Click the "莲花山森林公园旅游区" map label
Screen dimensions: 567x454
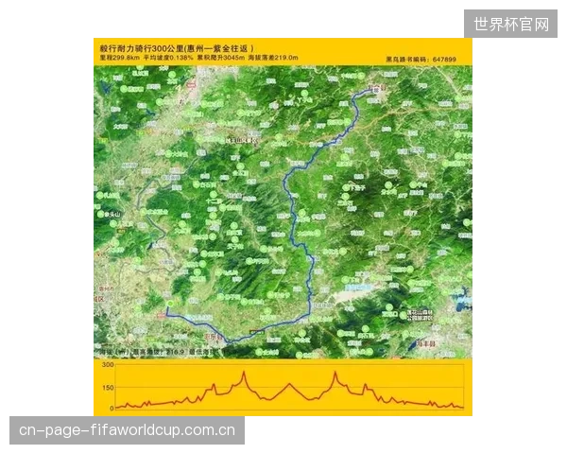click(x=420, y=315)
